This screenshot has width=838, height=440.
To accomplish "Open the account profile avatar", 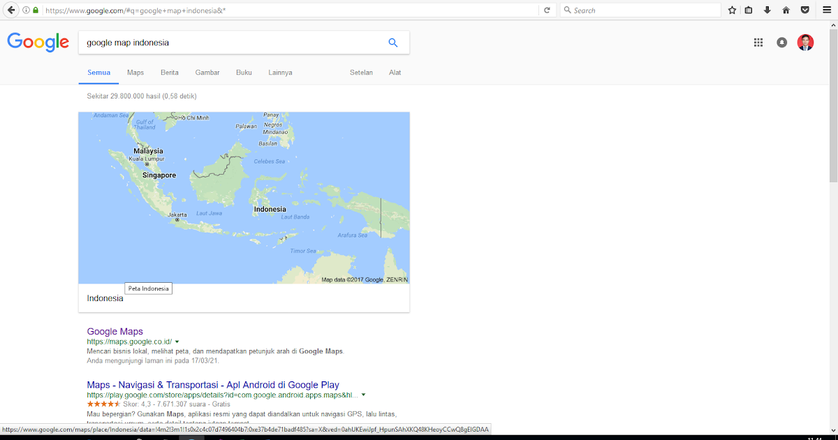I will pos(806,43).
